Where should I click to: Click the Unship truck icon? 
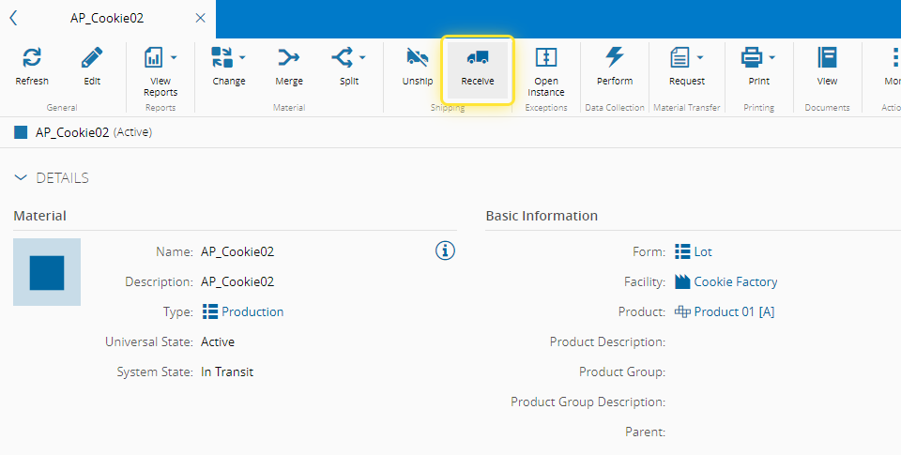418,58
